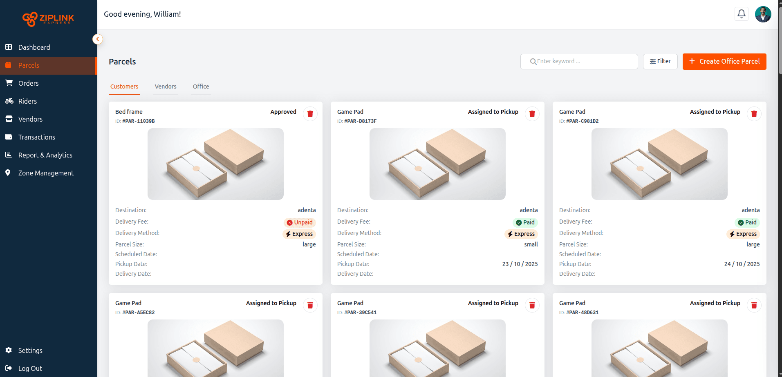Open the image of parcel #PAR-D8173F
782x377 pixels.
437,164
